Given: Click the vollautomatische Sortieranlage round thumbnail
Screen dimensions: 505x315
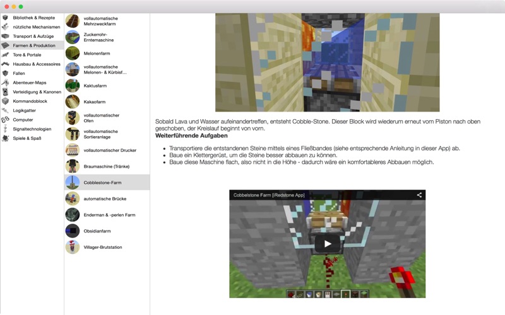Looking at the screenshot, I should tap(73, 134).
